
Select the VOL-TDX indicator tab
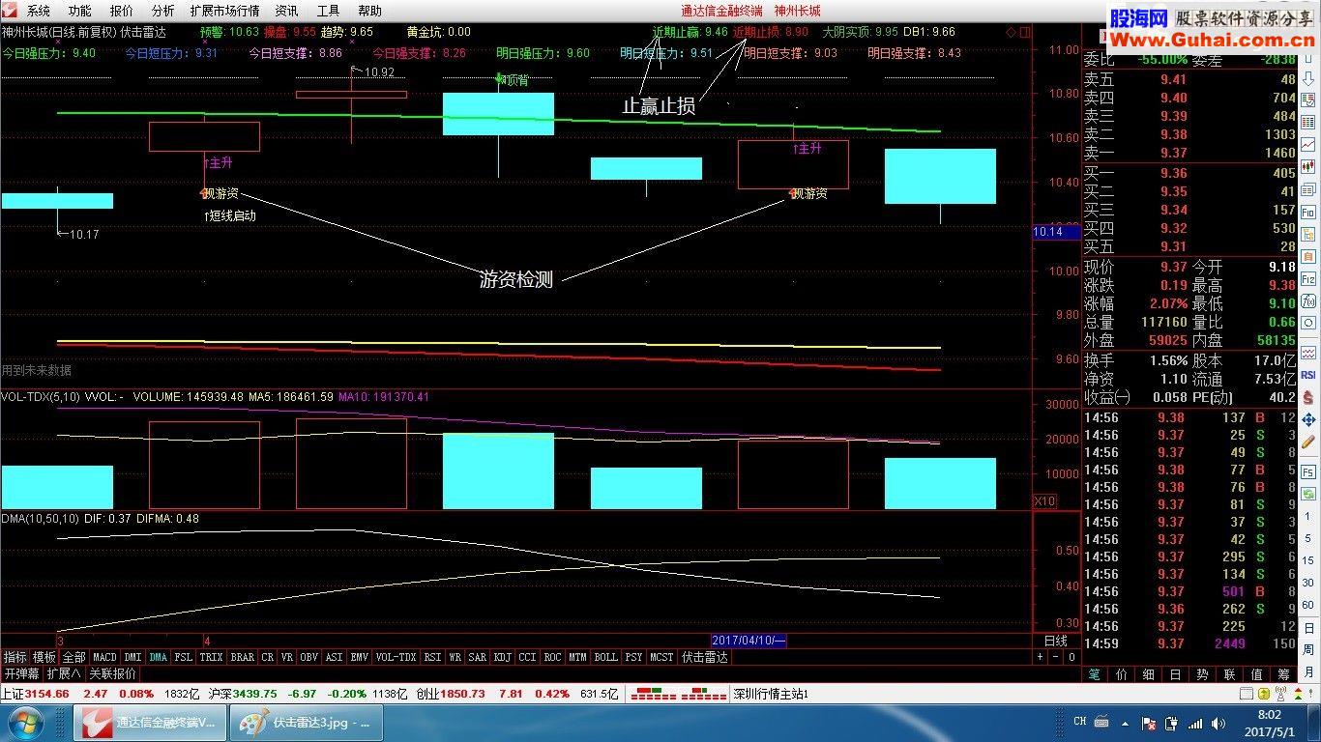[x=396, y=657]
